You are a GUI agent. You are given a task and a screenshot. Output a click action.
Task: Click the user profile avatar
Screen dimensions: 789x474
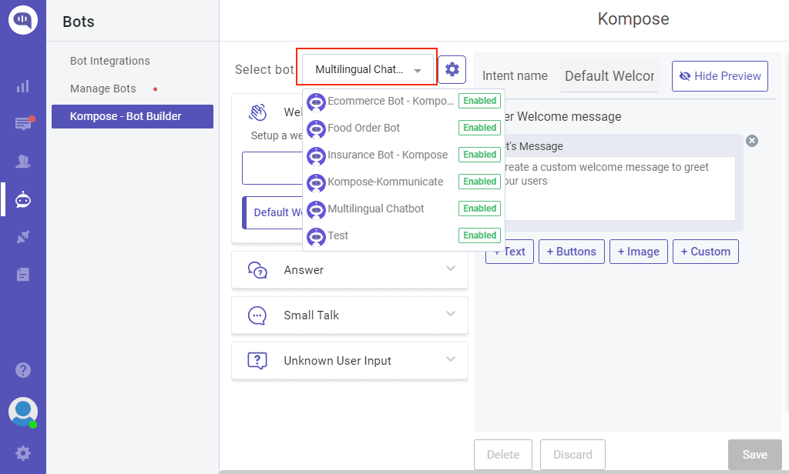(x=23, y=412)
